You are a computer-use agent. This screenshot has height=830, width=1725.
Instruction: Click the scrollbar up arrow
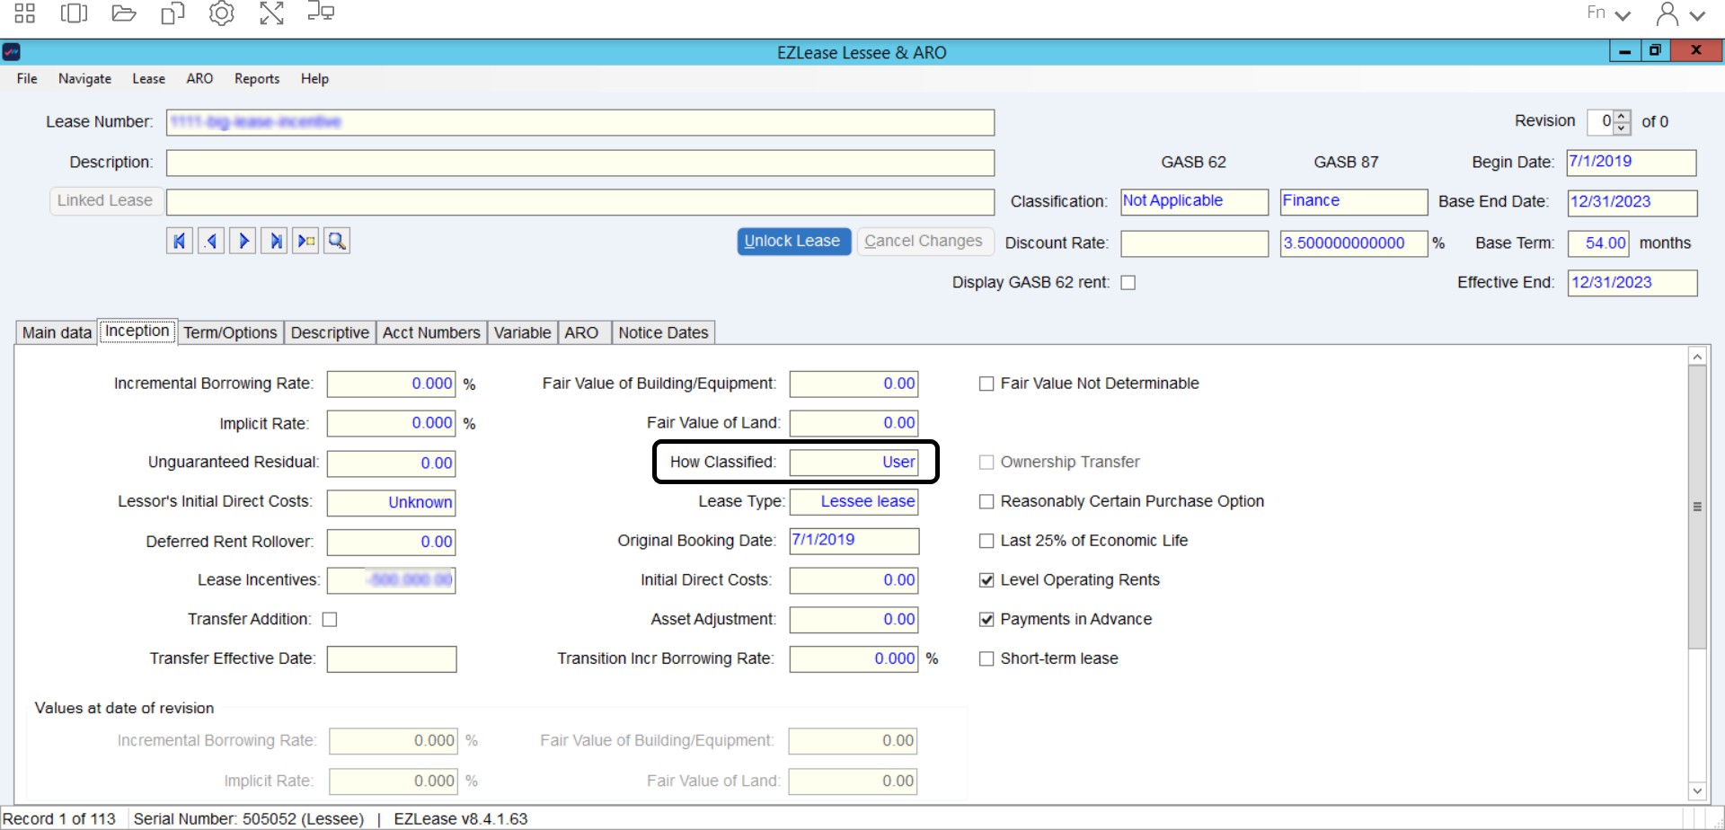(x=1697, y=357)
